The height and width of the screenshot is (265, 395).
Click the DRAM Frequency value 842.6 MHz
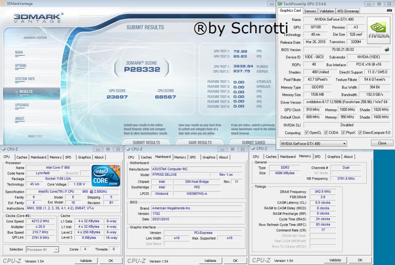click(x=323, y=191)
